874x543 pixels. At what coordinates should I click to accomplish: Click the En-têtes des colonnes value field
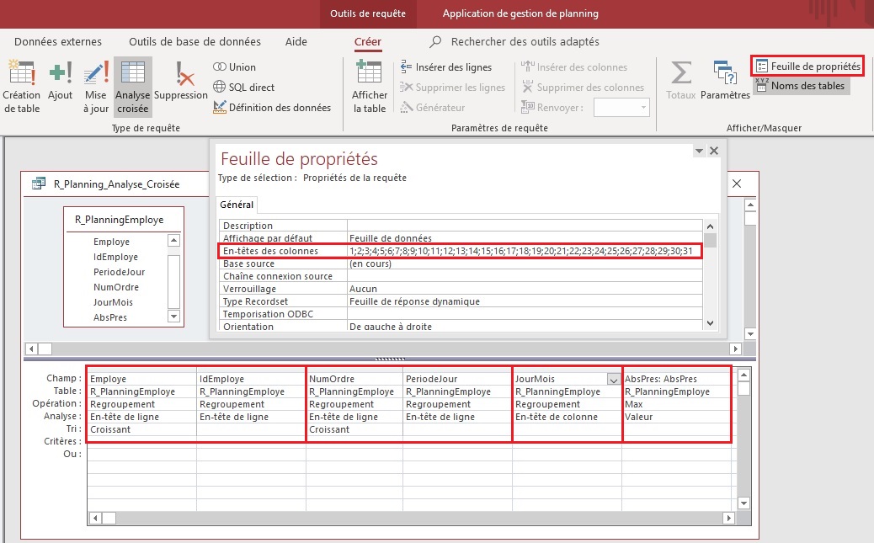point(524,252)
